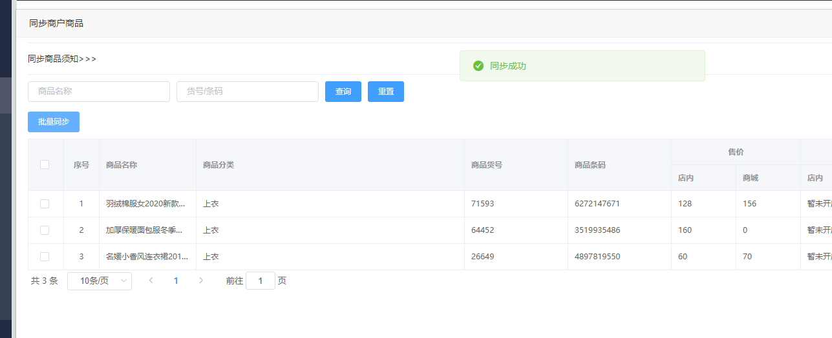This screenshot has width=832, height=338.
Task: Click mall price 70
Action: (x=747, y=257)
